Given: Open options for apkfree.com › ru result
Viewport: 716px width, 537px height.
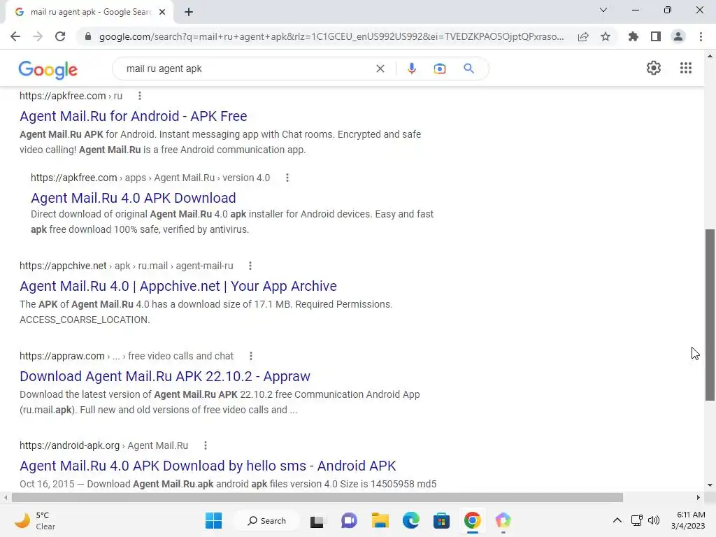Looking at the screenshot, I should 140,96.
